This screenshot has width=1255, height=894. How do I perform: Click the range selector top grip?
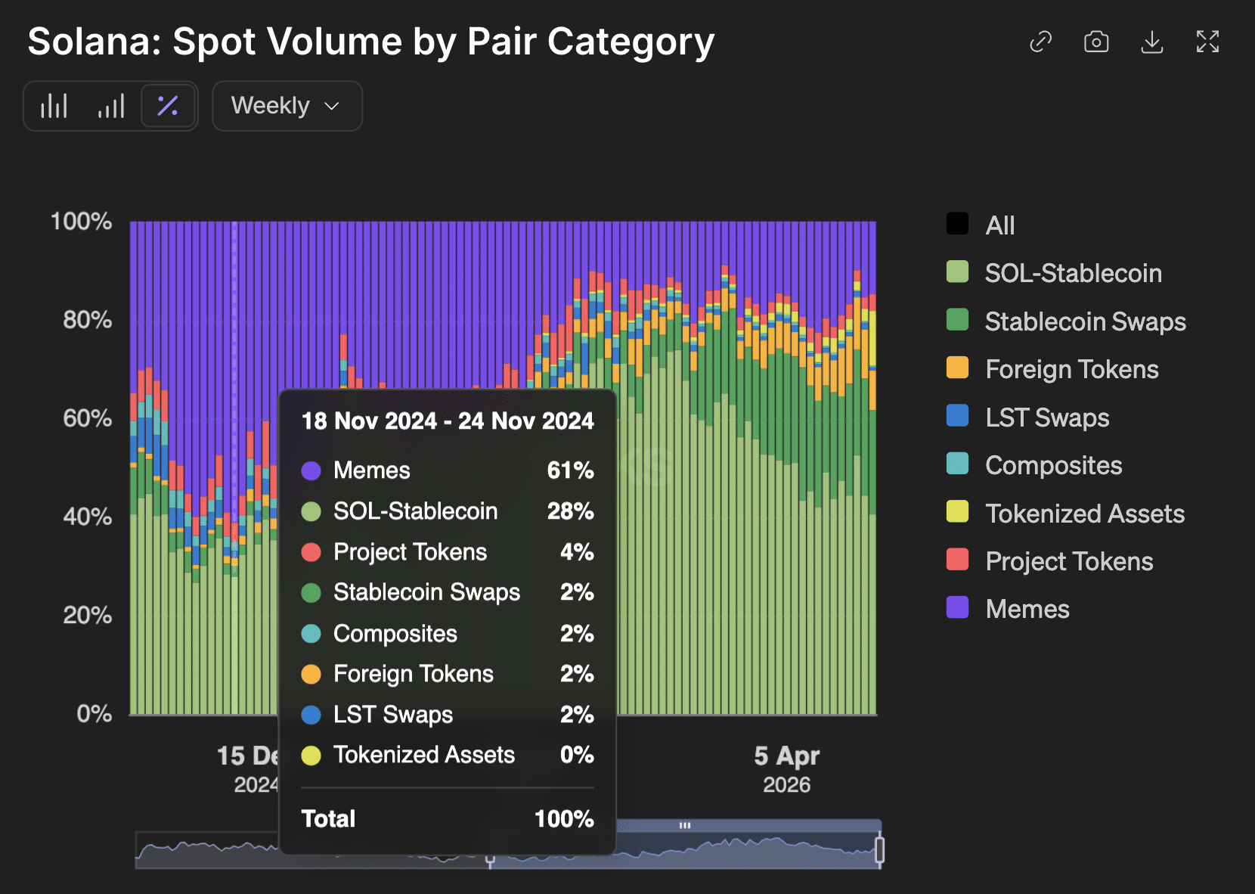coord(685,825)
